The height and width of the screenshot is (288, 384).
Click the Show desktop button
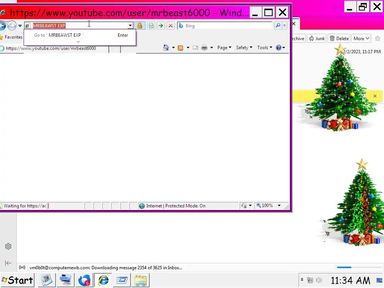[x=379, y=280]
